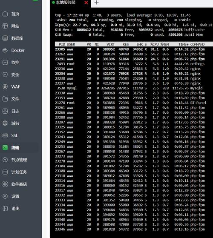The height and width of the screenshot is (238, 213).
Task: Select the 域名 menu label
Action: click(15, 123)
